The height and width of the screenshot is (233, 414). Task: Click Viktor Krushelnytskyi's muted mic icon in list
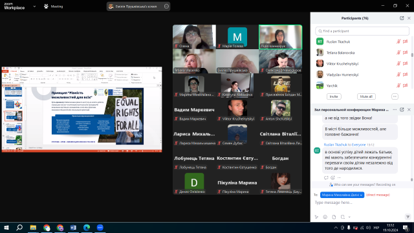[398, 63]
